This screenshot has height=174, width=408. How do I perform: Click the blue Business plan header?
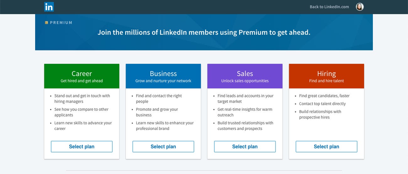click(x=163, y=76)
